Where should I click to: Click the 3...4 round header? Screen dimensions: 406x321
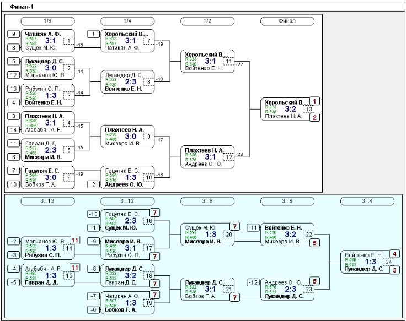point(367,201)
